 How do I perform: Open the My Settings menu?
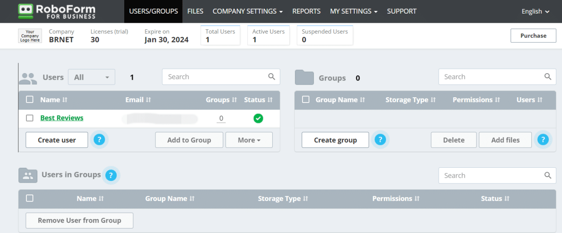[x=354, y=11]
